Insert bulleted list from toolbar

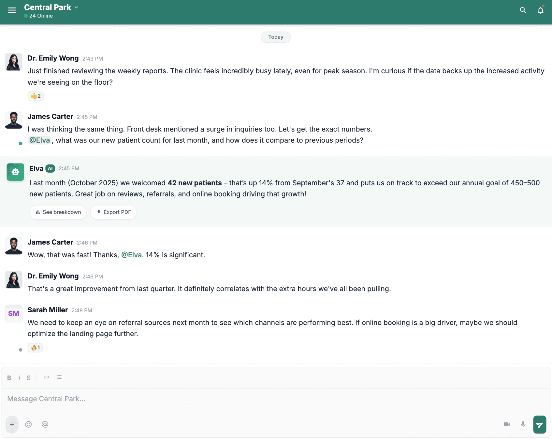tap(59, 377)
